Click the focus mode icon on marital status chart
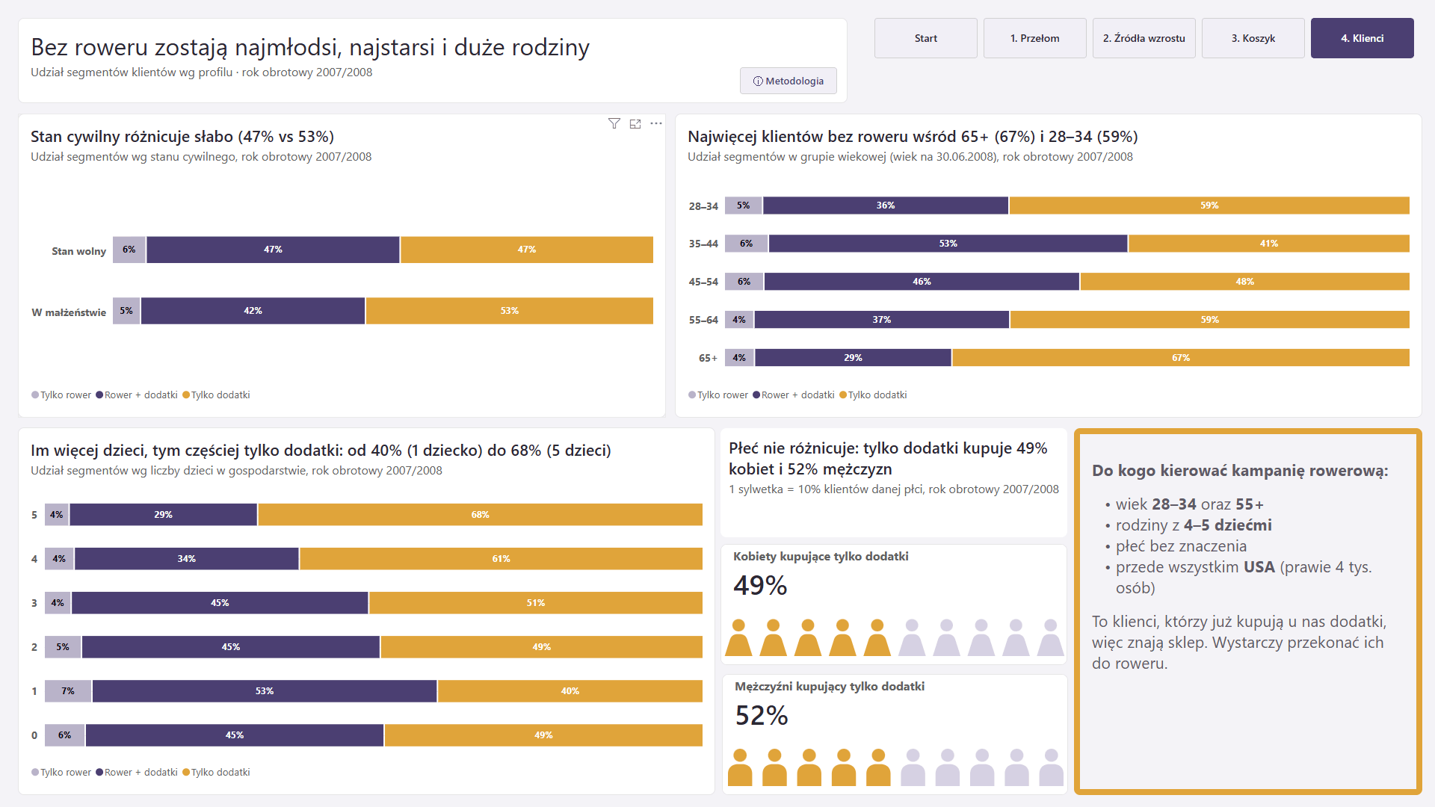 coord(635,123)
